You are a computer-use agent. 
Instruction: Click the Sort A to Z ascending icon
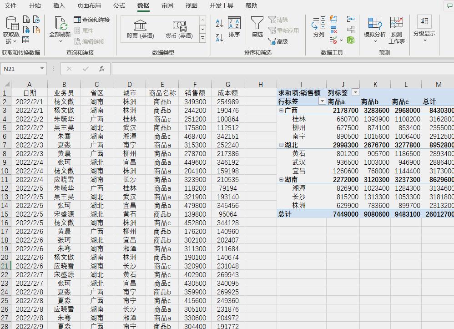click(219, 23)
